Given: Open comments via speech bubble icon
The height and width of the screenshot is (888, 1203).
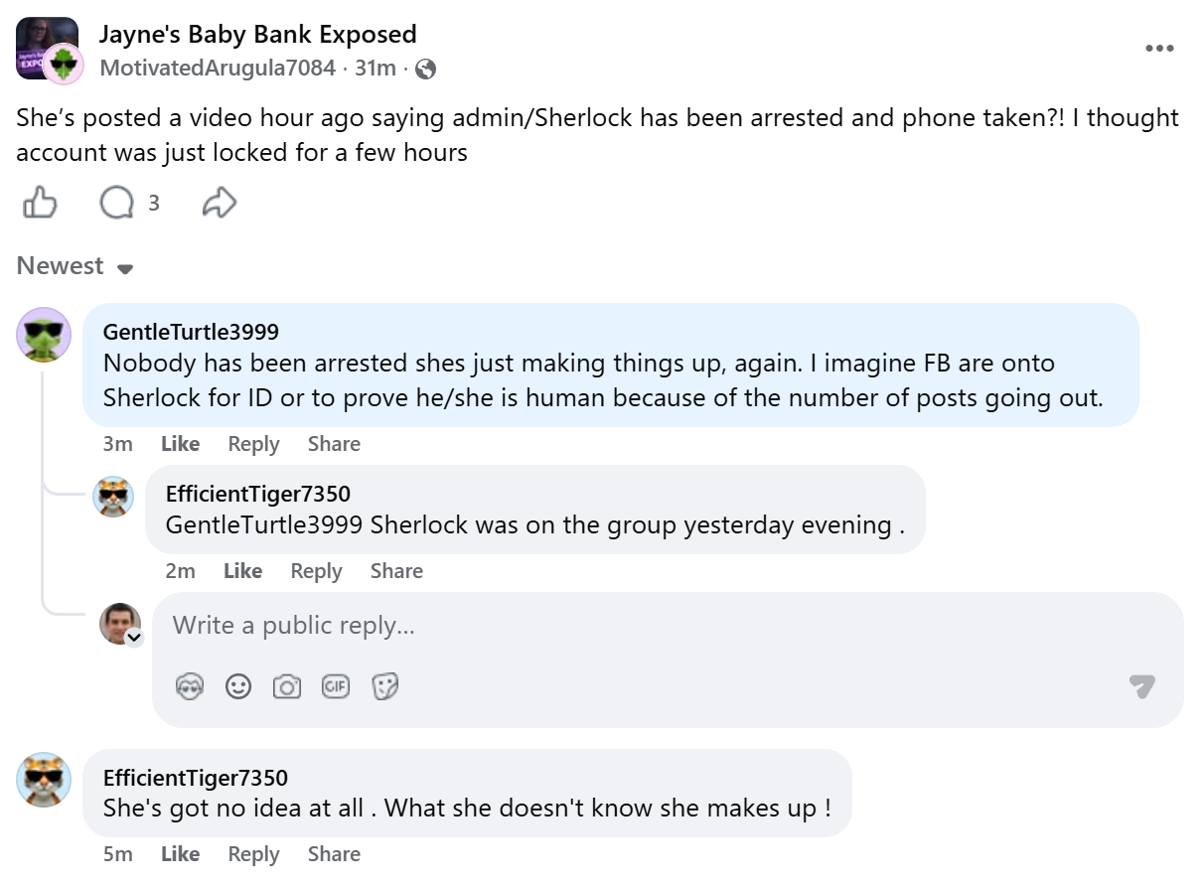Looking at the screenshot, I should 116,204.
